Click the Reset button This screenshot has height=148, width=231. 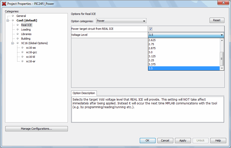click(217, 20)
